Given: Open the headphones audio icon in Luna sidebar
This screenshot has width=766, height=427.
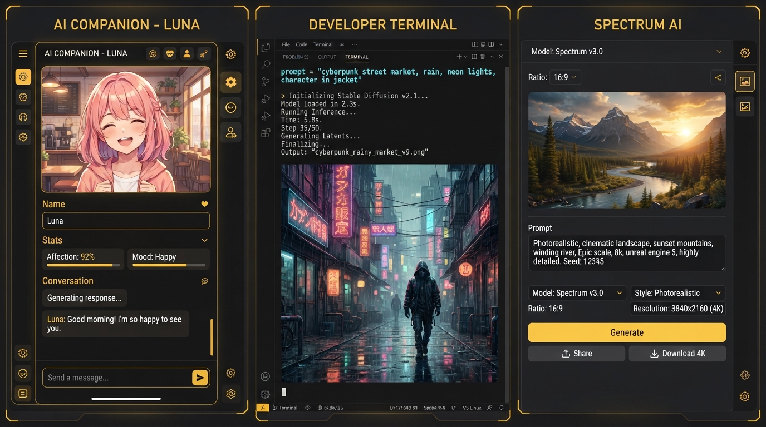Looking at the screenshot, I should 23,117.
